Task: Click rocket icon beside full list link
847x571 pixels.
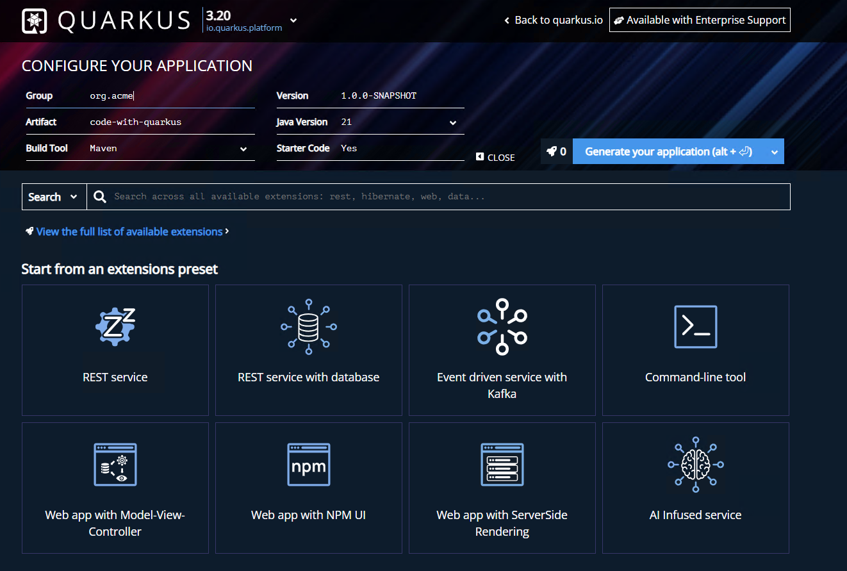Action: 29,231
